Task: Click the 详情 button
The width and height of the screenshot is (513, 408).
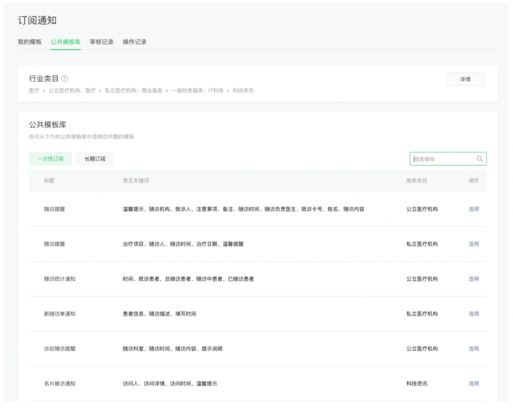Action: (465, 79)
